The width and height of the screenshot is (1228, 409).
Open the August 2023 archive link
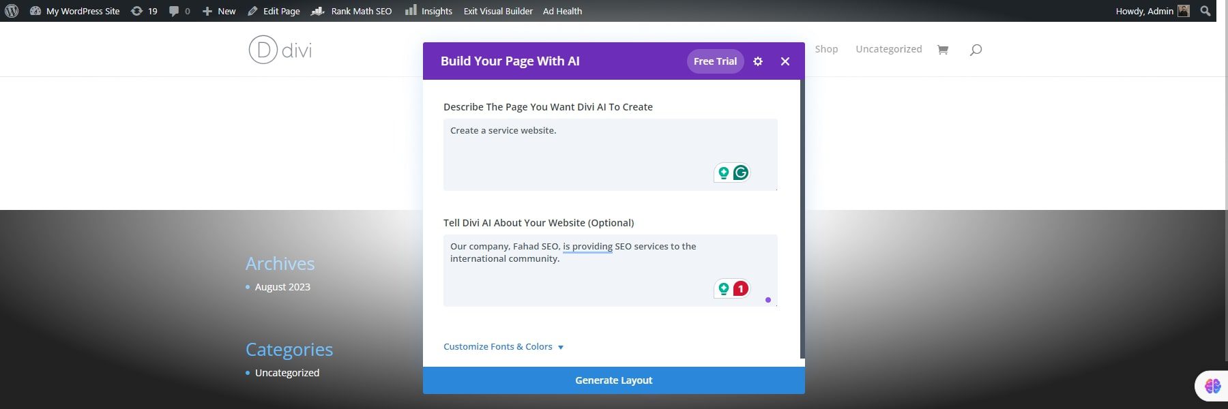click(x=282, y=287)
